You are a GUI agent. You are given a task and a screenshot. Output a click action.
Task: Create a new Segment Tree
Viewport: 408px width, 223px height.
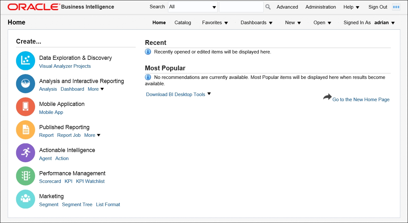[77, 205]
